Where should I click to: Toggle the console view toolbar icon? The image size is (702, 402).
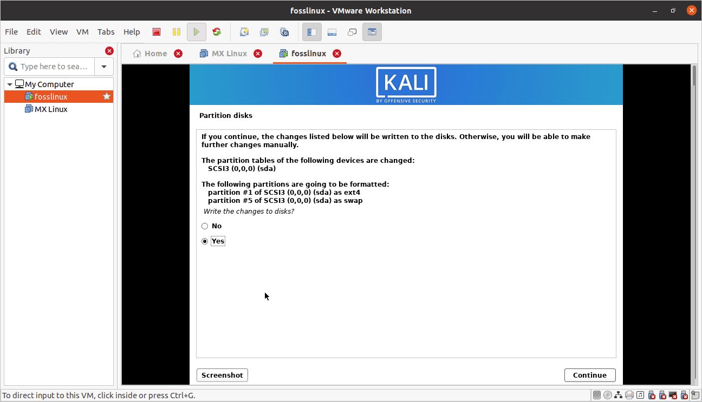coord(372,32)
